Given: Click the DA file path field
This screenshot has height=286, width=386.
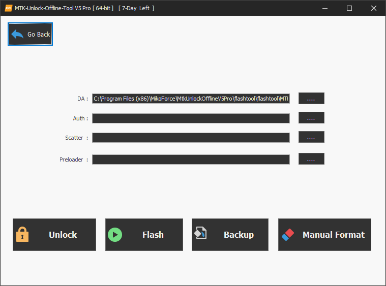Looking at the screenshot, I should click(x=191, y=99).
